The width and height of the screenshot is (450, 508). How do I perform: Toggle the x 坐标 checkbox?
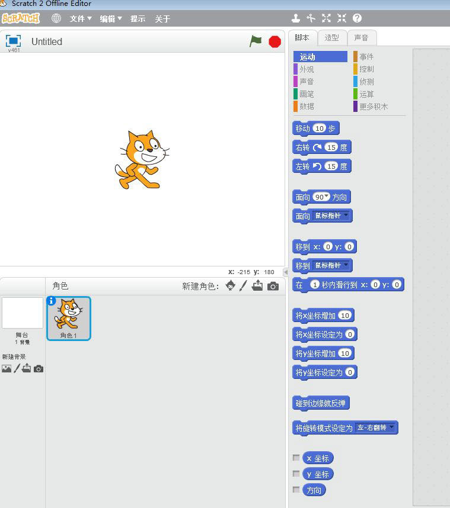[296, 458]
